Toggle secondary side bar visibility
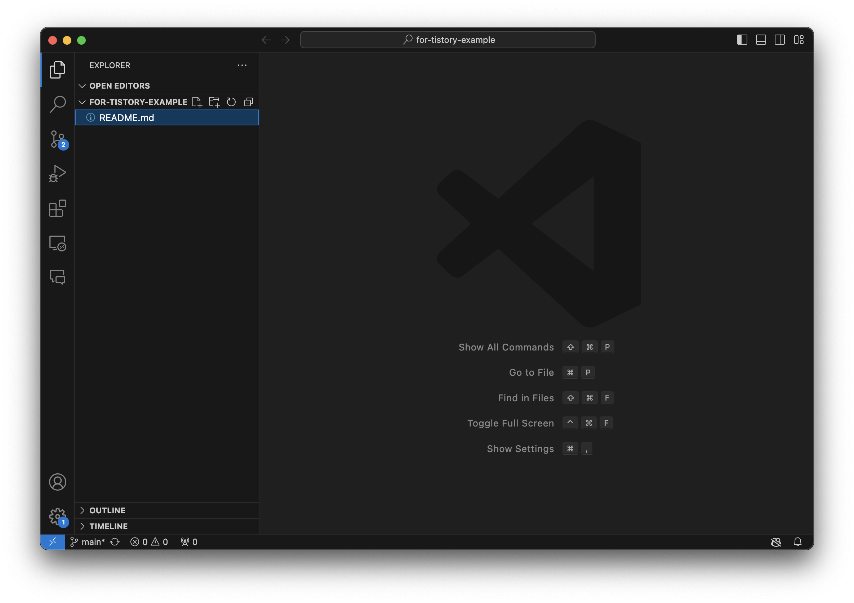854x603 pixels. [780, 40]
